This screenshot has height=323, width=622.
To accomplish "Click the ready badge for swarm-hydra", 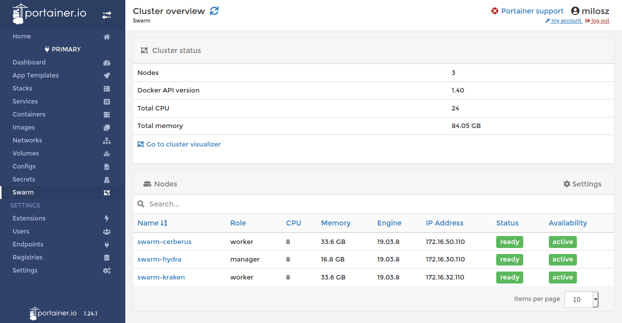I will pyautogui.click(x=510, y=259).
